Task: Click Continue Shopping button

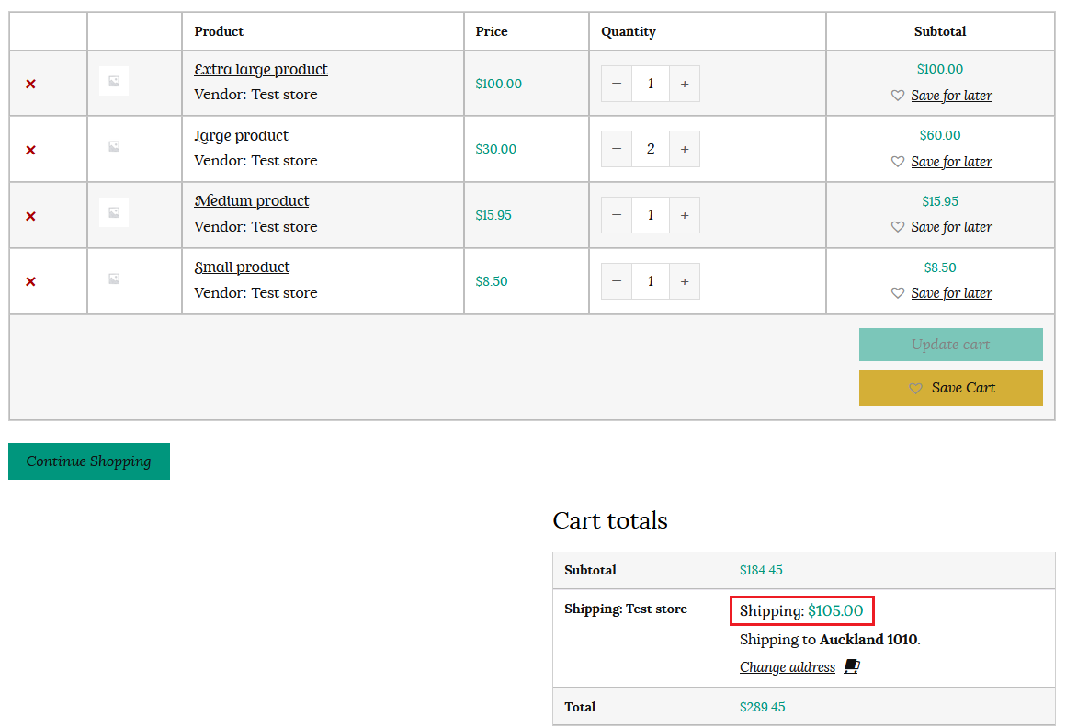Action: point(89,461)
